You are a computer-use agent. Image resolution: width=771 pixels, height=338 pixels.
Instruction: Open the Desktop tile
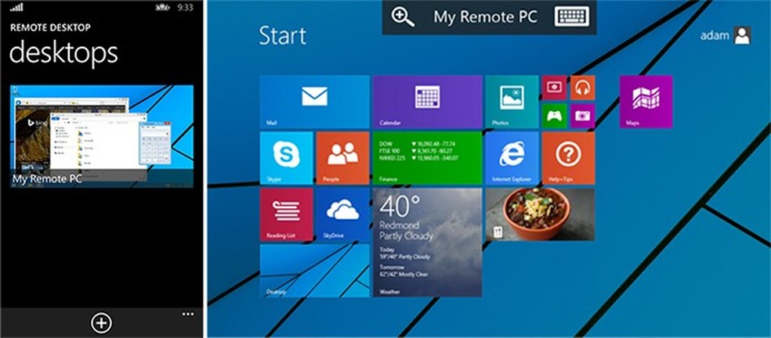[x=314, y=271]
